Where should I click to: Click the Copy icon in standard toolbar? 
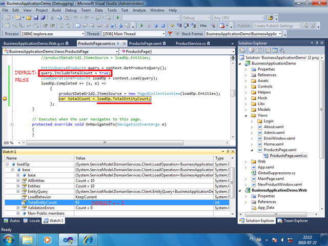59,18
